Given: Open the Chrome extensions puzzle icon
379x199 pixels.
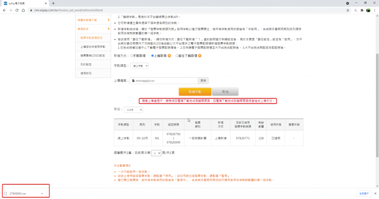Looking at the screenshot, I should [362, 10].
